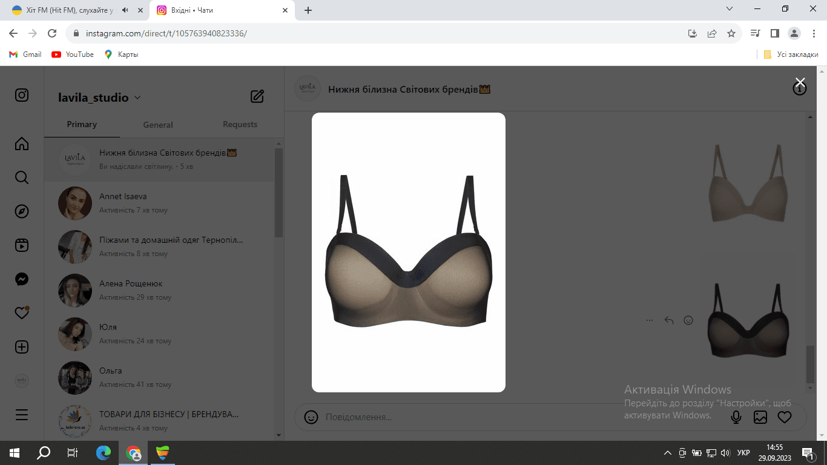Open Task View on taskbar
The height and width of the screenshot is (465, 827).
coord(73,452)
